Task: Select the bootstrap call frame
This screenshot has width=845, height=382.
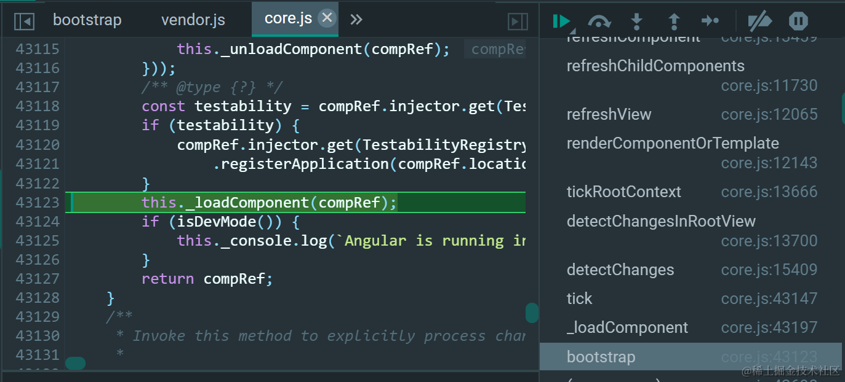Action: pyautogui.click(x=691, y=356)
